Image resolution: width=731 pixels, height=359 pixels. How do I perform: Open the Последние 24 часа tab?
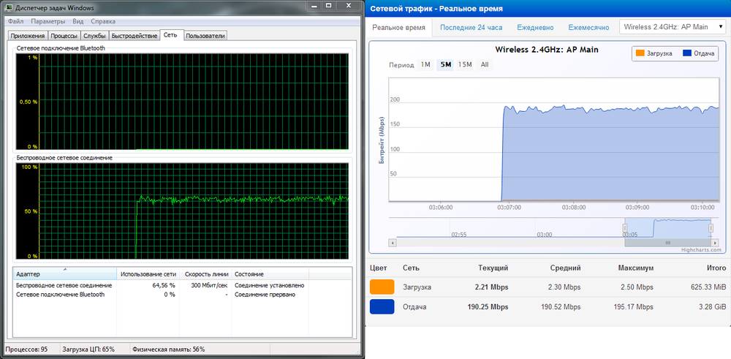(x=471, y=28)
